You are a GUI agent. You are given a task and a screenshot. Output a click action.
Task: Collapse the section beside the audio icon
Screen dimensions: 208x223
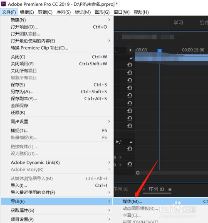tap(131, 142)
